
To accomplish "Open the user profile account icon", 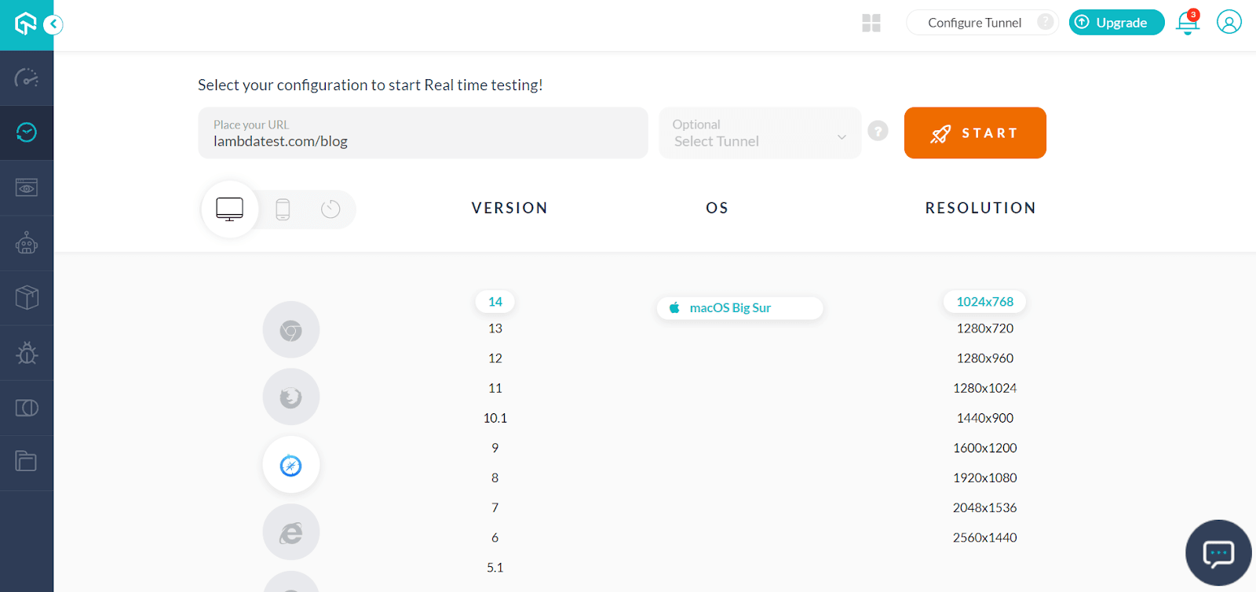I will (x=1229, y=22).
